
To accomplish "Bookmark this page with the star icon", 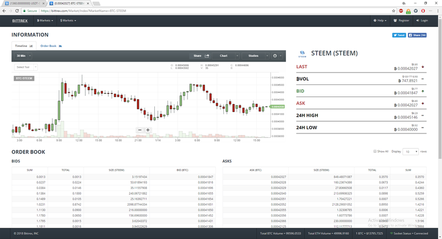I will pyautogui.click(x=394, y=11).
